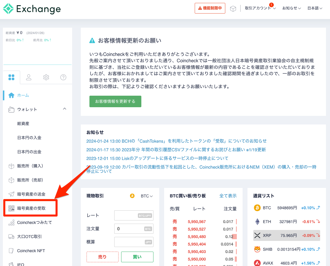
Task: Switch to the user profile tab icon
Action: point(29,77)
